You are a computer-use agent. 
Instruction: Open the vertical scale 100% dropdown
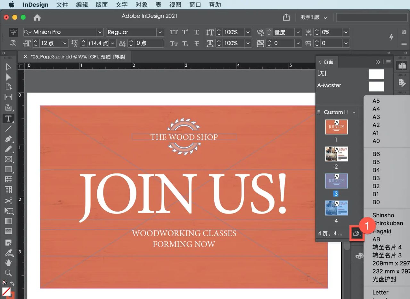click(x=248, y=32)
